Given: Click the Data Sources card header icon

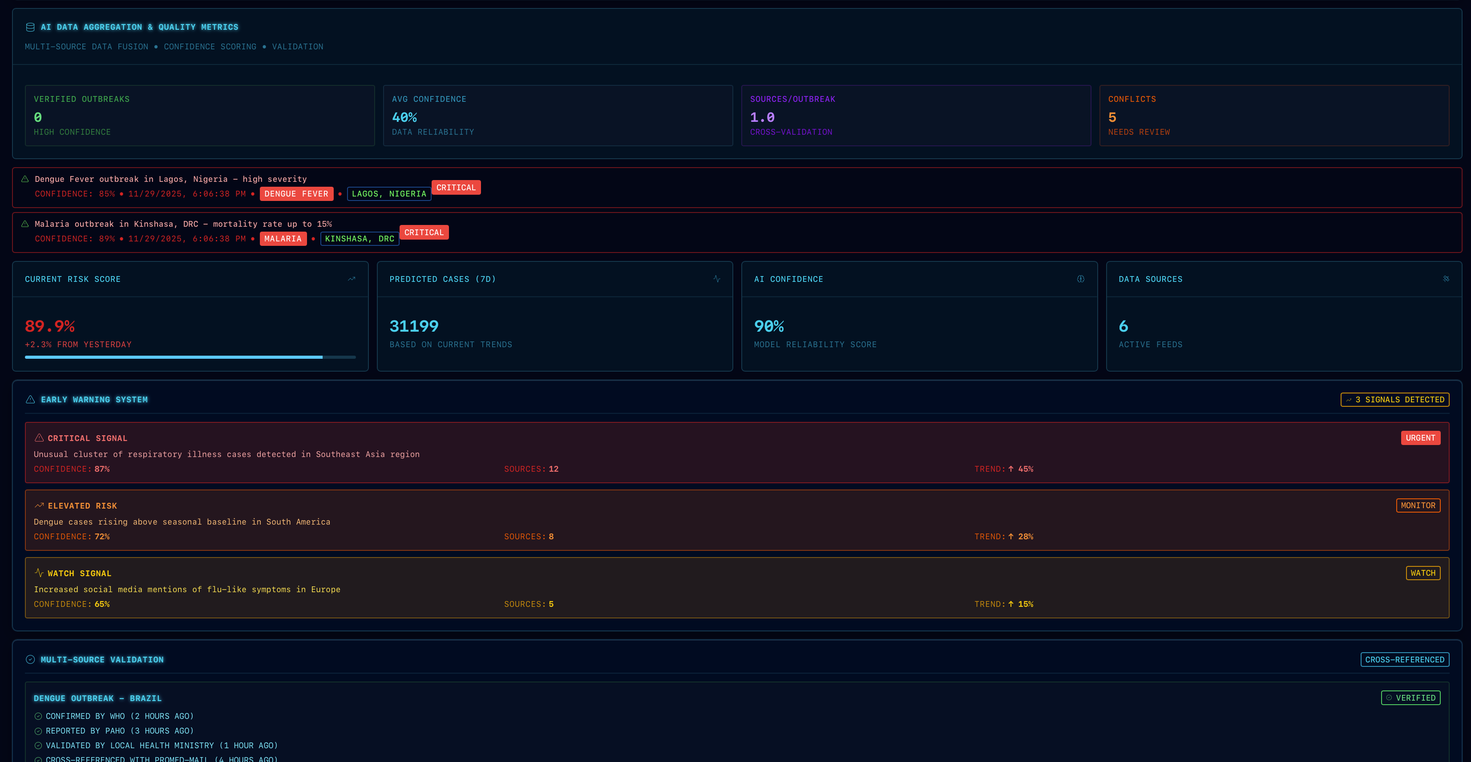Looking at the screenshot, I should 1446,279.
